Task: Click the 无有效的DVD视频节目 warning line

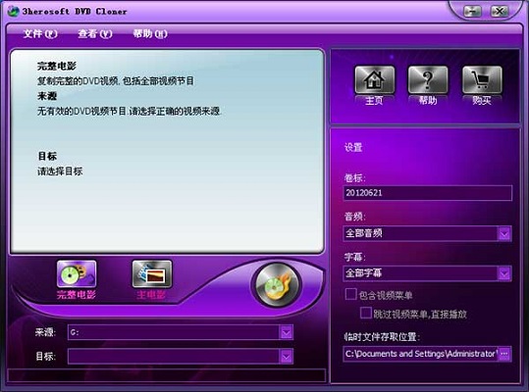Action: click(130, 111)
